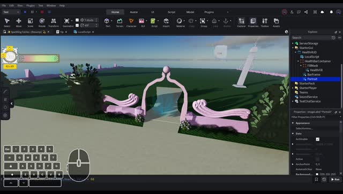Collapse the Appearance properties section
This screenshot has width=343, height=194.
tap(293, 123)
